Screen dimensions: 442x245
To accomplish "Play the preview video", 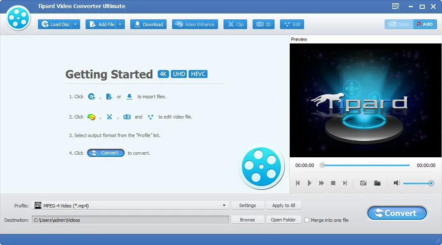I will tap(310, 183).
